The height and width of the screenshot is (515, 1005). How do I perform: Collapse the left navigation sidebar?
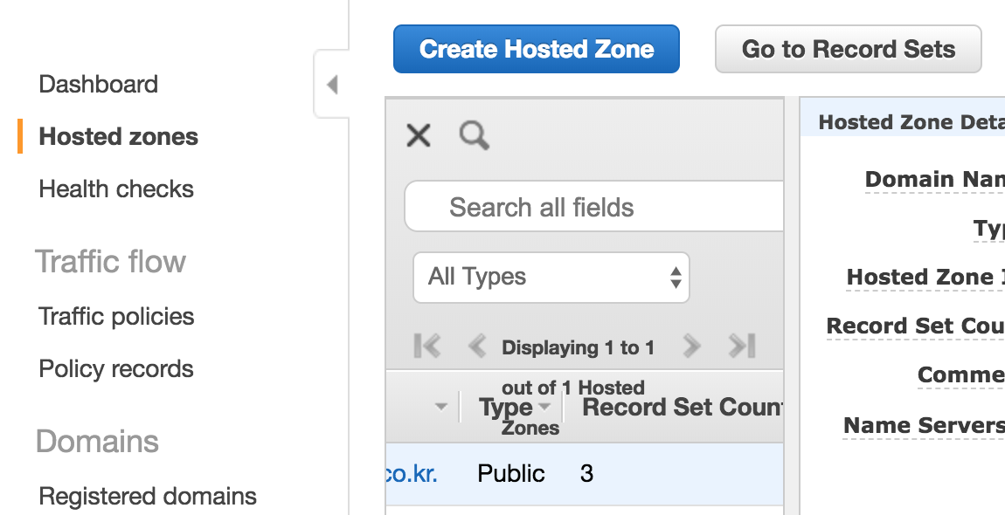tap(331, 85)
